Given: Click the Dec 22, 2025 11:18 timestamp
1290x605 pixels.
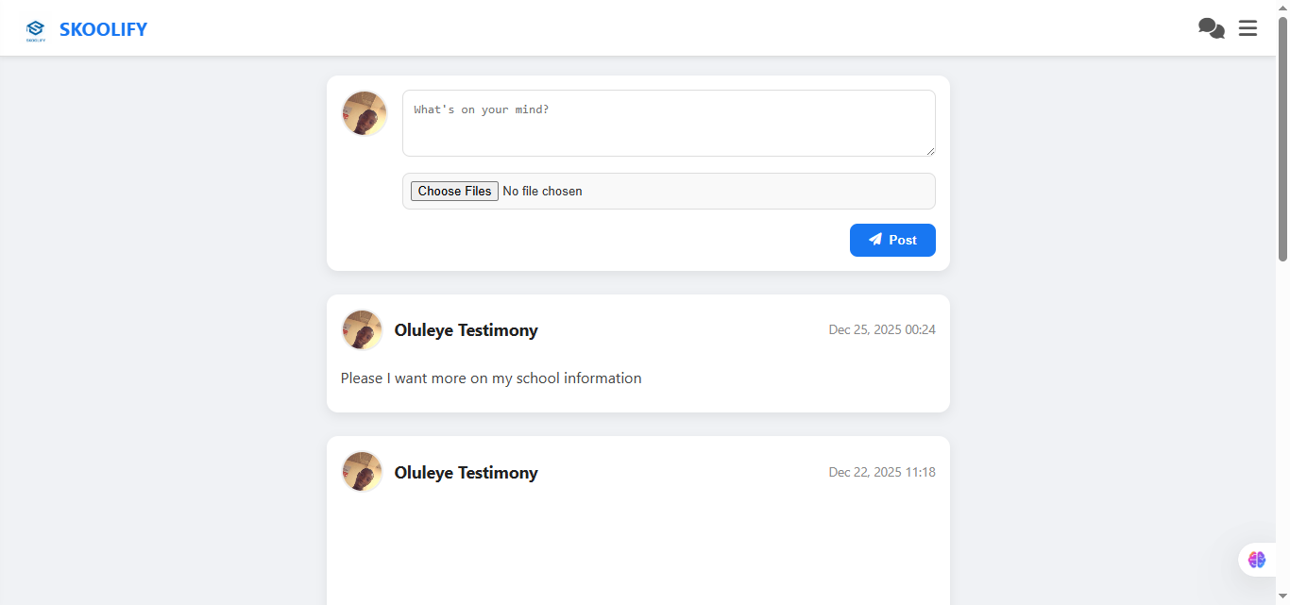Looking at the screenshot, I should coord(882,472).
